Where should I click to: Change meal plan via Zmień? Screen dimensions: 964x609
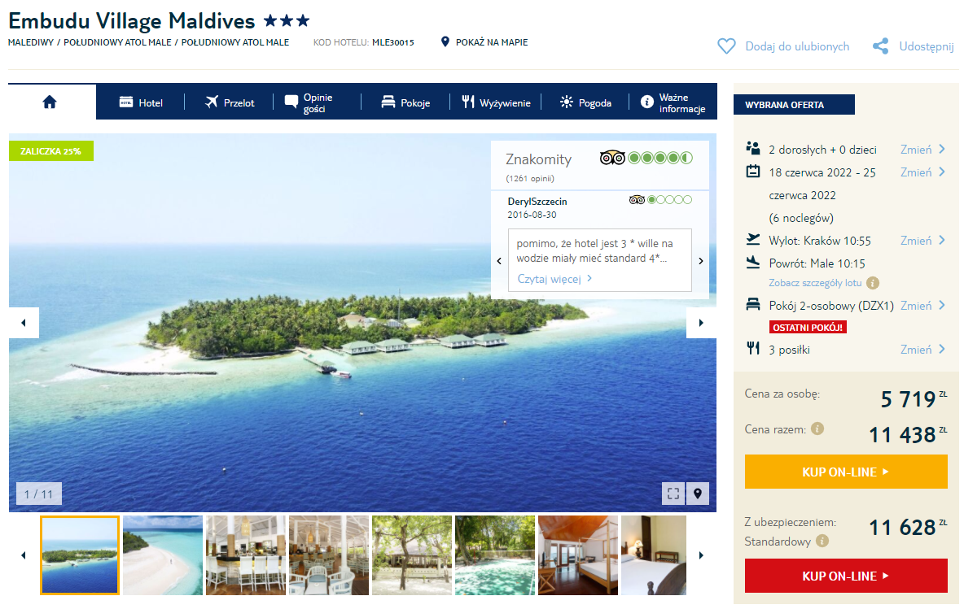tap(922, 350)
